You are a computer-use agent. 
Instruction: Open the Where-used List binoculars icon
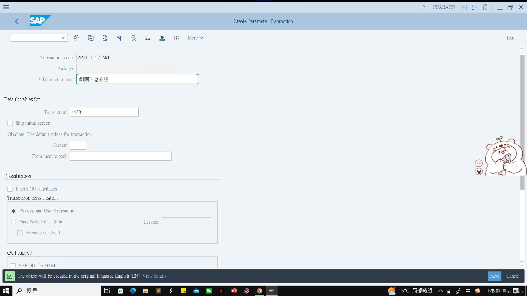(x=134, y=38)
